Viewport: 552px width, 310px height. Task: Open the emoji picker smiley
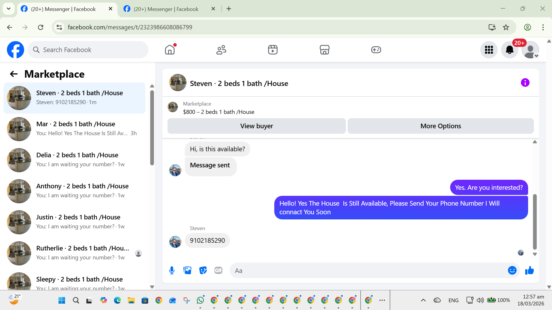[512, 270]
